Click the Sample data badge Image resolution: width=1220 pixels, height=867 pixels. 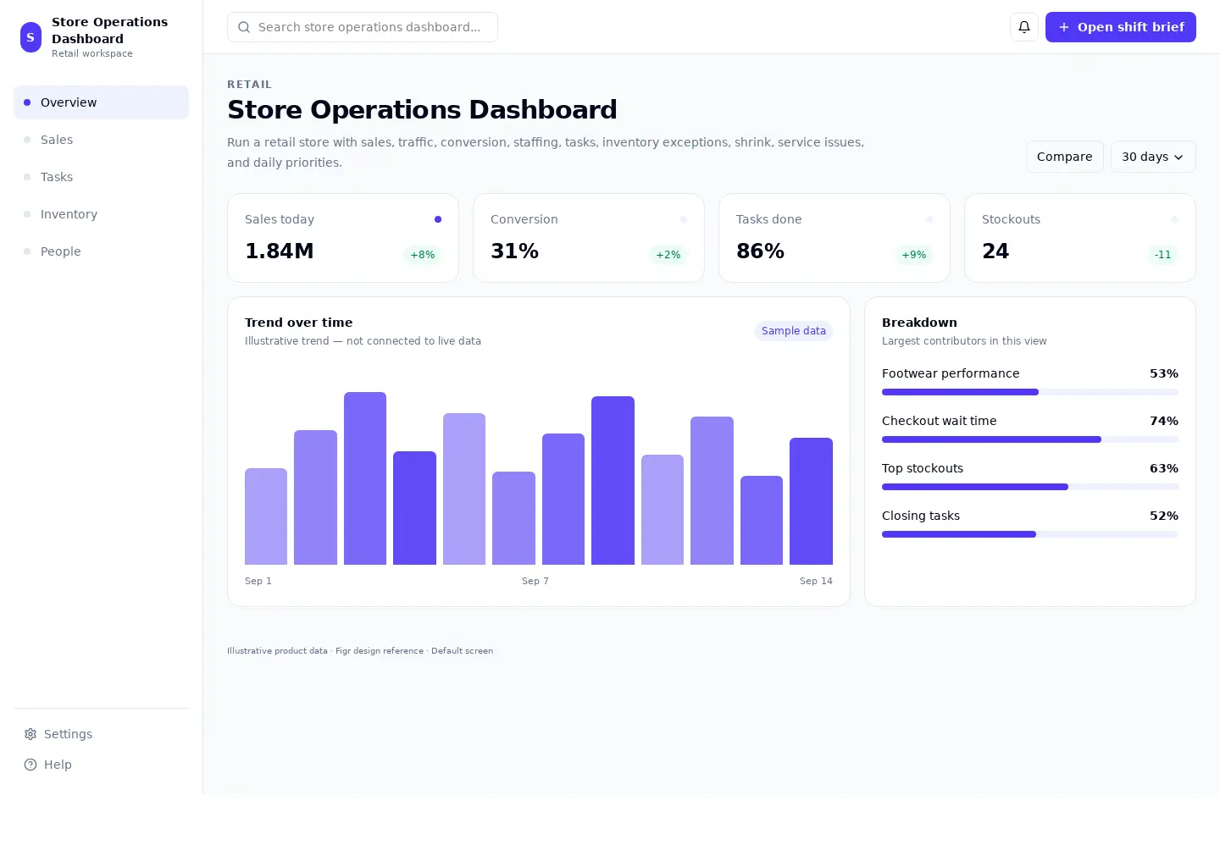tap(794, 331)
